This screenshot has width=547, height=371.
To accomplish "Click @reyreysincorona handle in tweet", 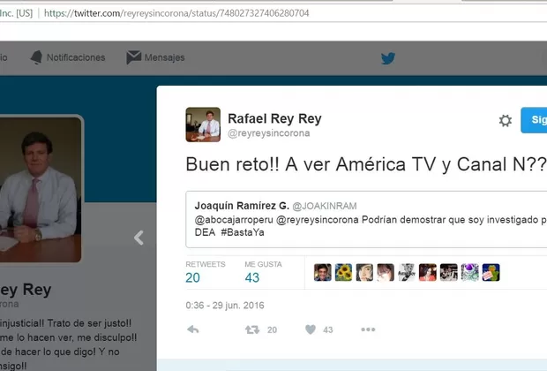I will click(x=268, y=133).
